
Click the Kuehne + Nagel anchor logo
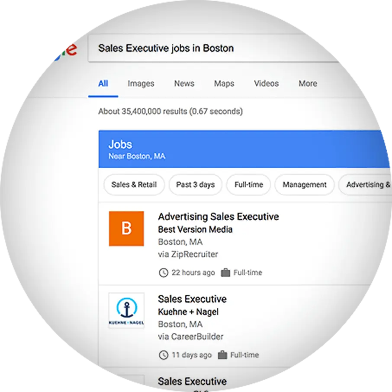point(126,310)
